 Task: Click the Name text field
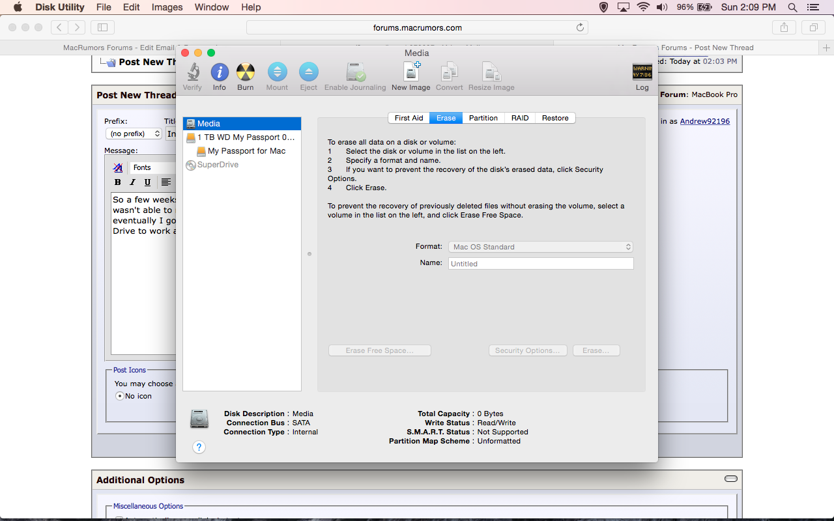point(541,264)
